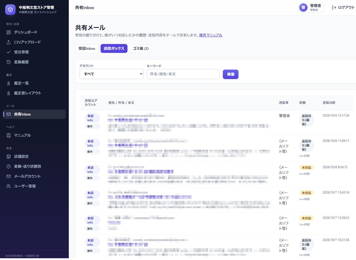Click the 共有Inbox envelope icon
356x260 pixels.
[x=8, y=114]
